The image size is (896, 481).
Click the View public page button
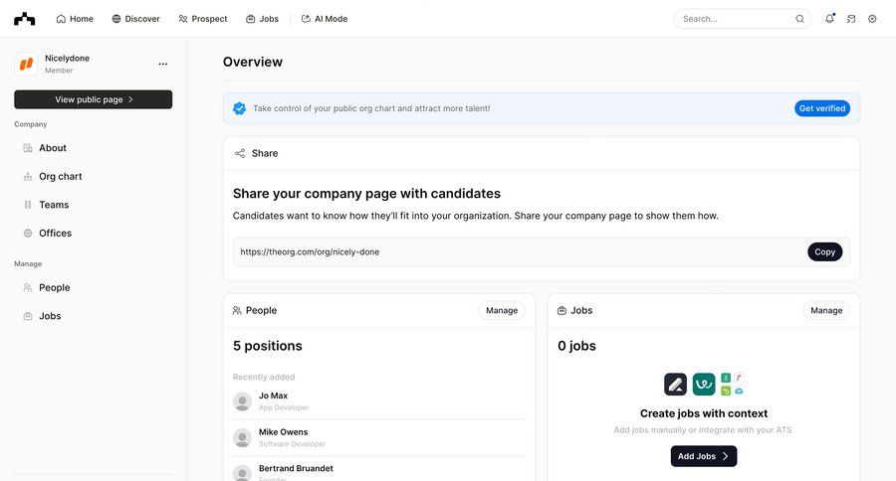[94, 99]
